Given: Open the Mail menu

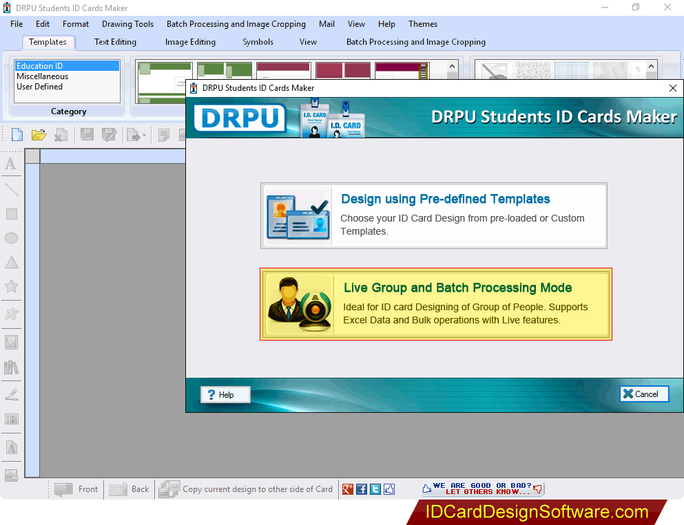Looking at the screenshot, I should (x=327, y=24).
